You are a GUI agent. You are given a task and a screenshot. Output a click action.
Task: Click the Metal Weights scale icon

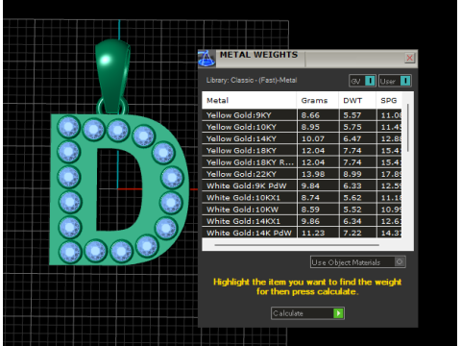pyautogui.click(x=206, y=59)
